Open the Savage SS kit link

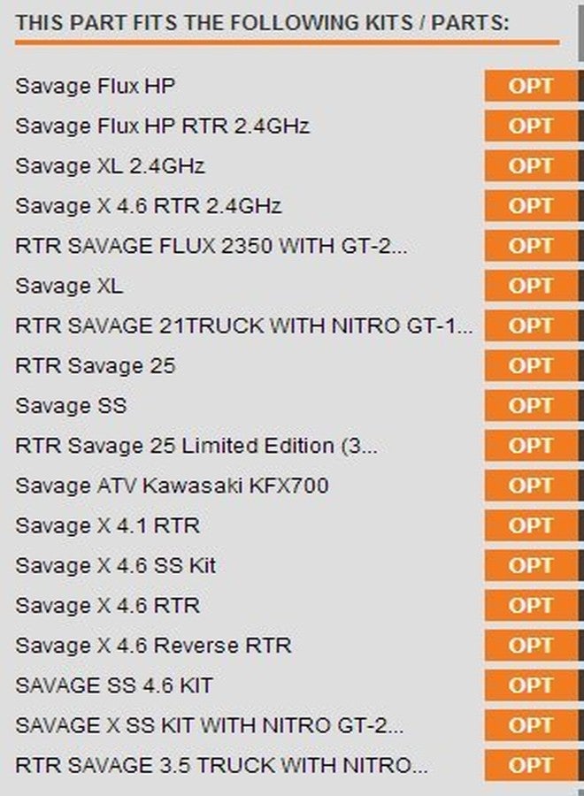click(x=71, y=406)
